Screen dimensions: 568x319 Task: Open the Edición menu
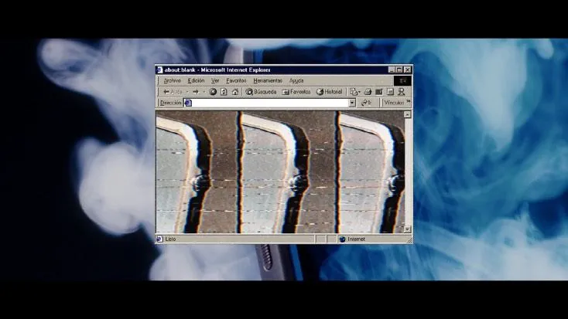(x=196, y=80)
